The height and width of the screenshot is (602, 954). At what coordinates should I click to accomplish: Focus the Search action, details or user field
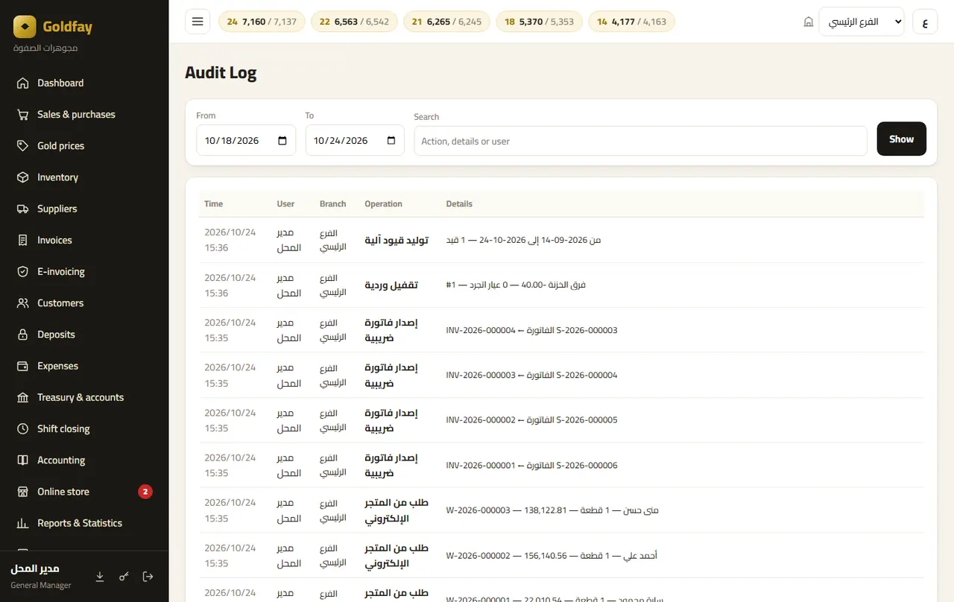[641, 141]
